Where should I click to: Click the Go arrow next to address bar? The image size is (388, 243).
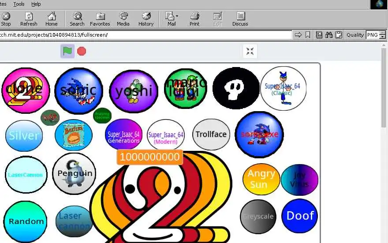[x=298, y=35]
